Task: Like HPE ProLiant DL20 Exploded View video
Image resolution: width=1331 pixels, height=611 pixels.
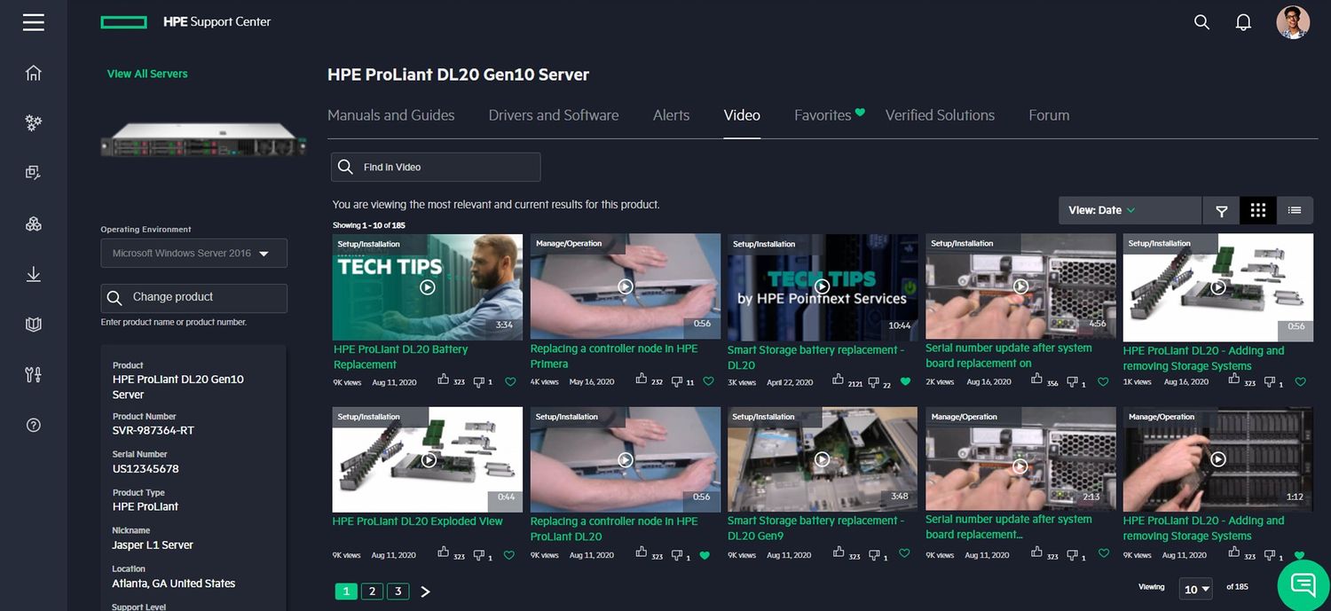Action: (x=444, y=552)
